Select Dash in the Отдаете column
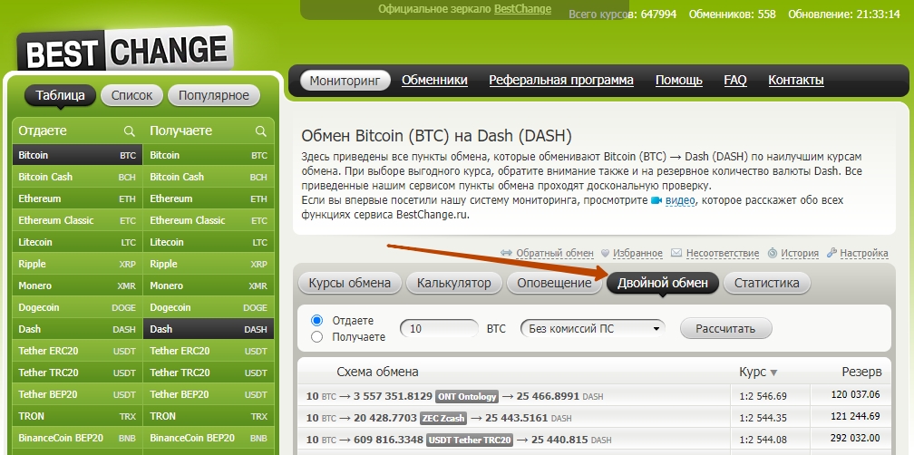 point(77,329)
